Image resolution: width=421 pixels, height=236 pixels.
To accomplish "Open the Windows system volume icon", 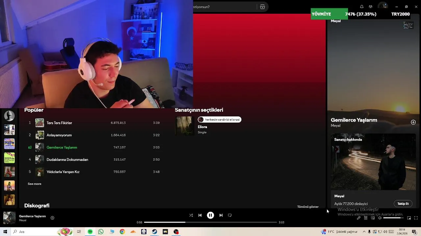I will pos(386,232).
